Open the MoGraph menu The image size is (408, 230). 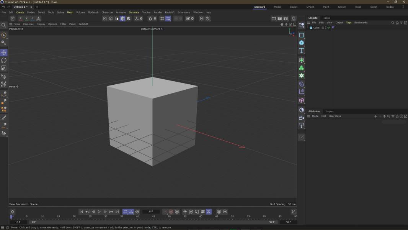click(93, 12)
